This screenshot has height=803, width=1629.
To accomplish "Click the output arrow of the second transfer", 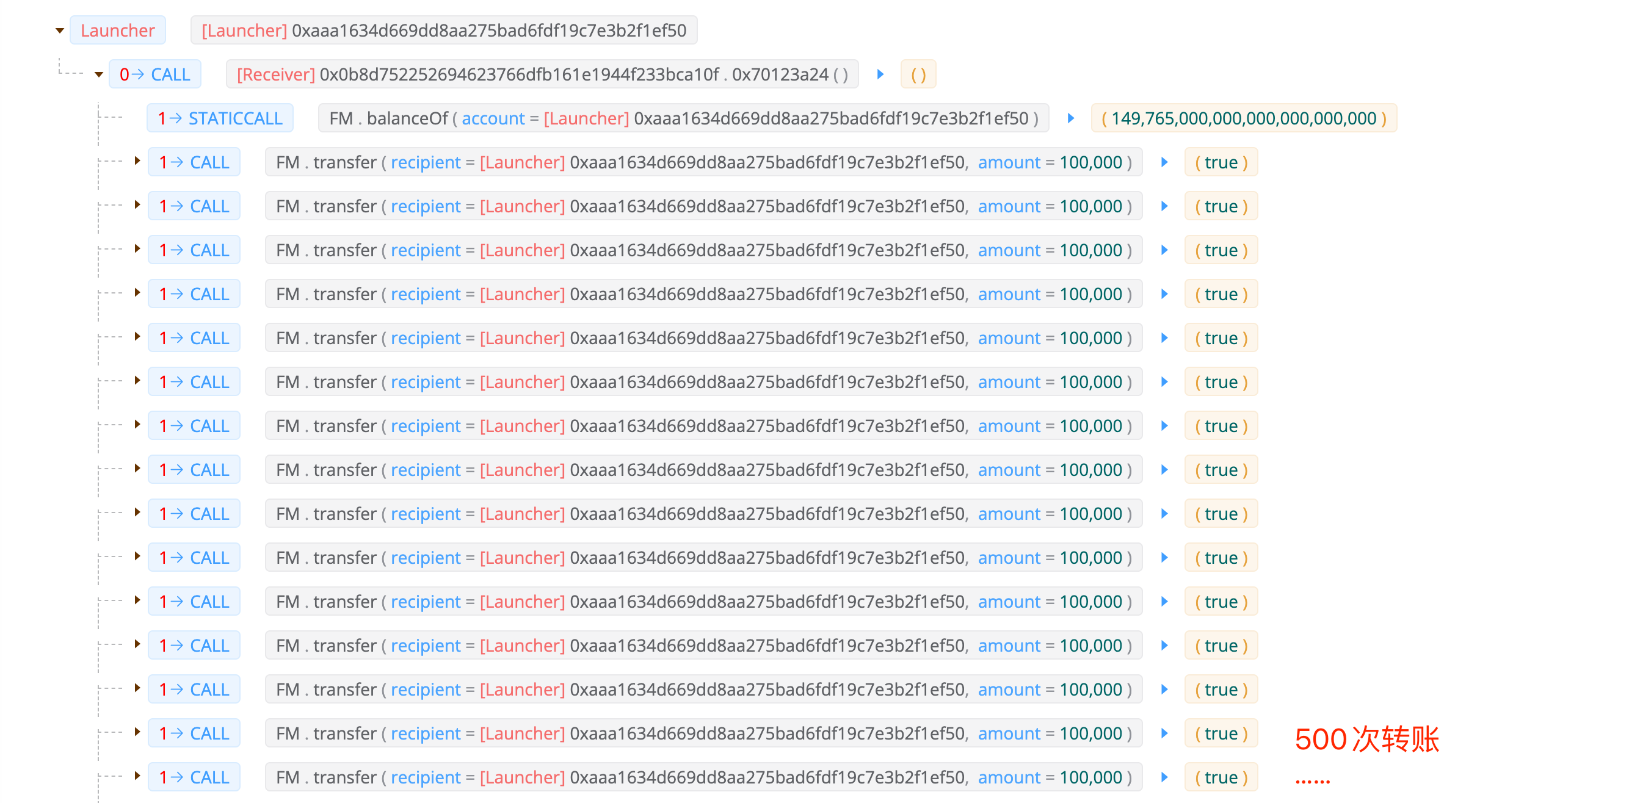I will 1164,206.
